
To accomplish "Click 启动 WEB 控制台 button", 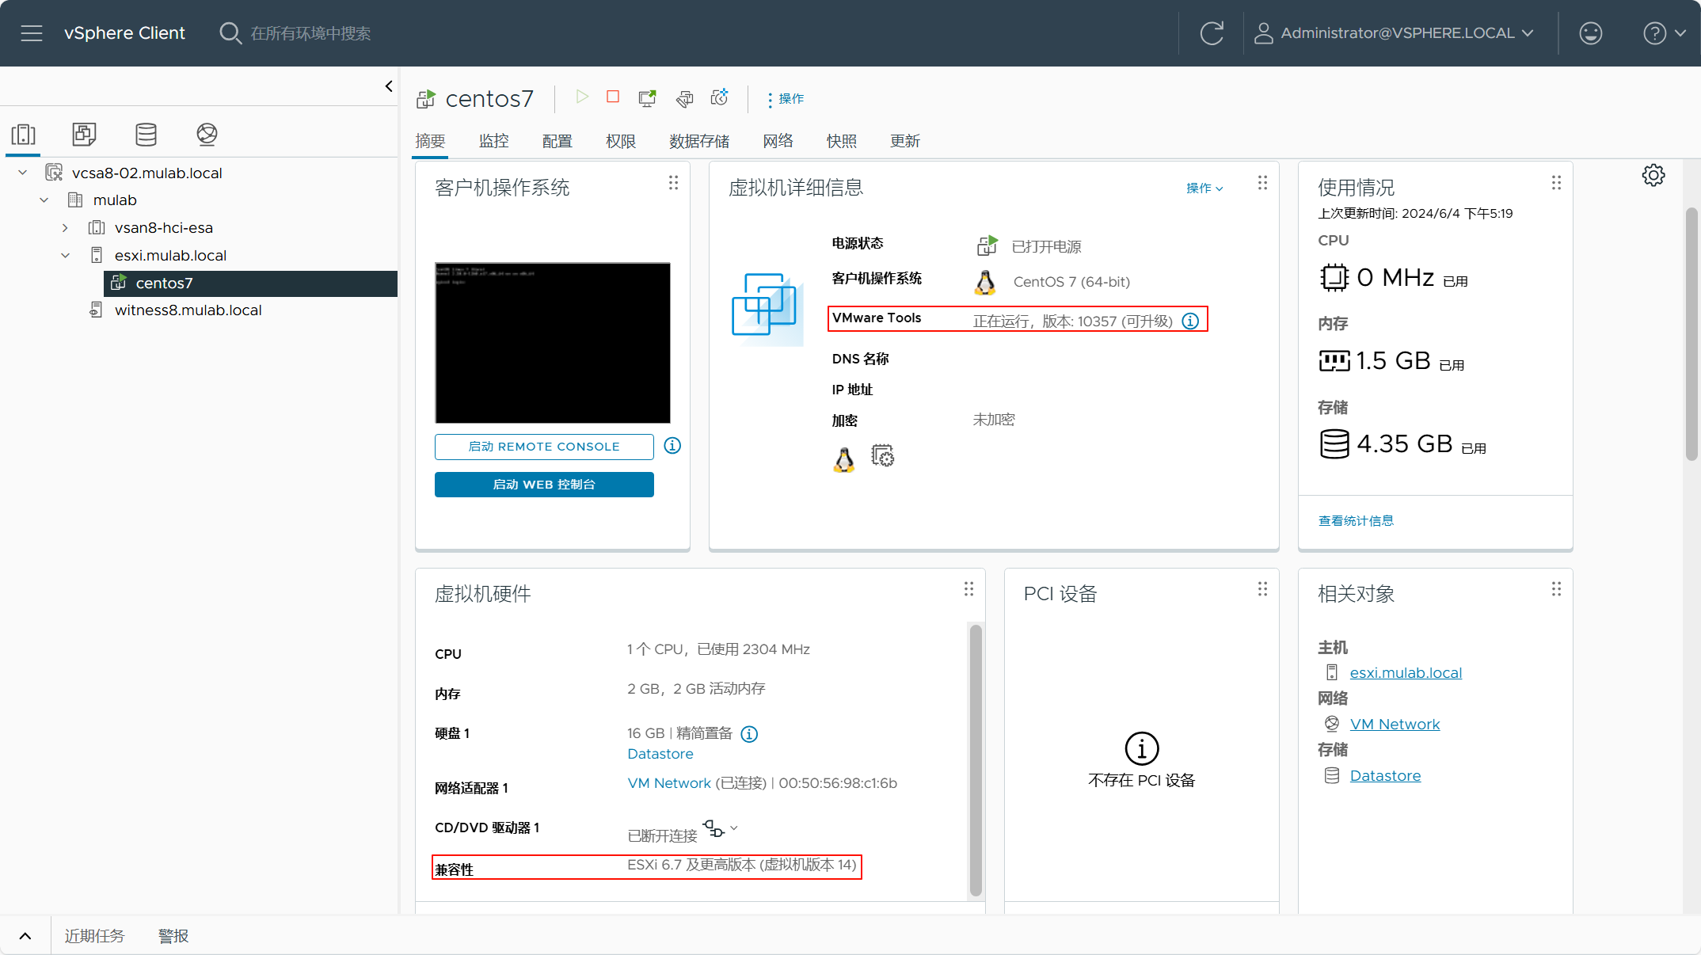I will pyautogui.click(x=544, y=485).
